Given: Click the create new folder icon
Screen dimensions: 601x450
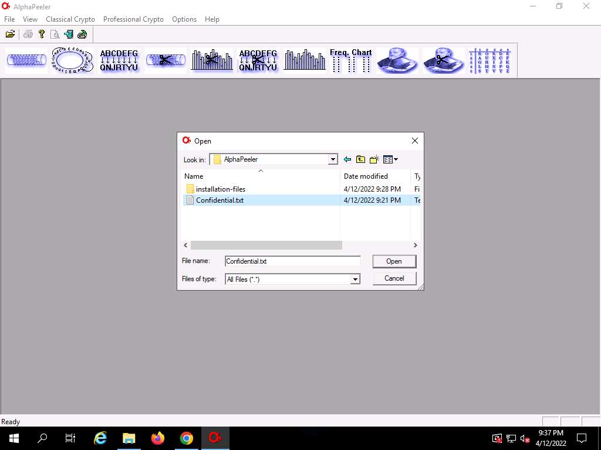Looking at the screenshot, I should tap(374, 159).
